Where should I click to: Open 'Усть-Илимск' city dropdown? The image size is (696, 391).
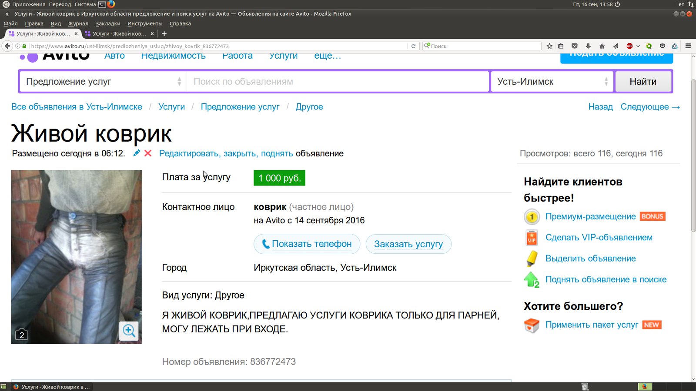pyautogui.click(x=552, y=82)
